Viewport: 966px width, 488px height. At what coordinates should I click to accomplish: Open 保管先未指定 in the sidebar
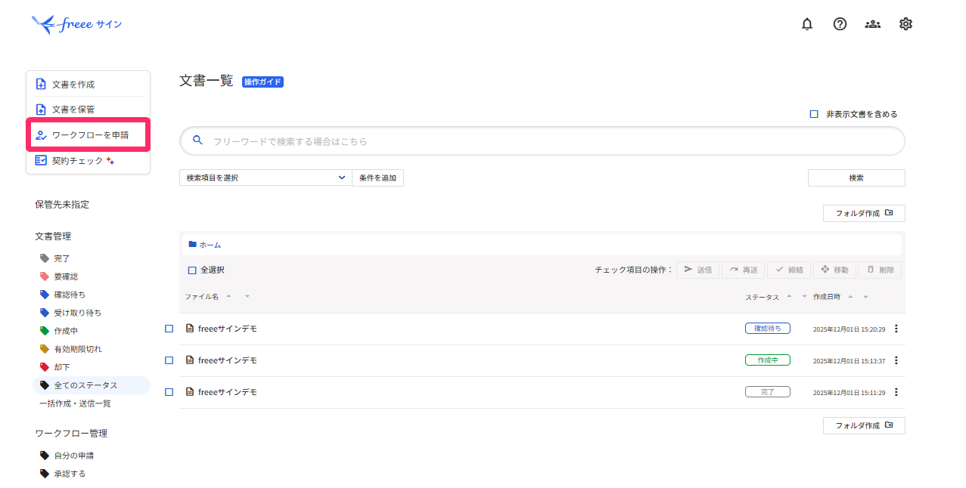[x=62, y=205]
